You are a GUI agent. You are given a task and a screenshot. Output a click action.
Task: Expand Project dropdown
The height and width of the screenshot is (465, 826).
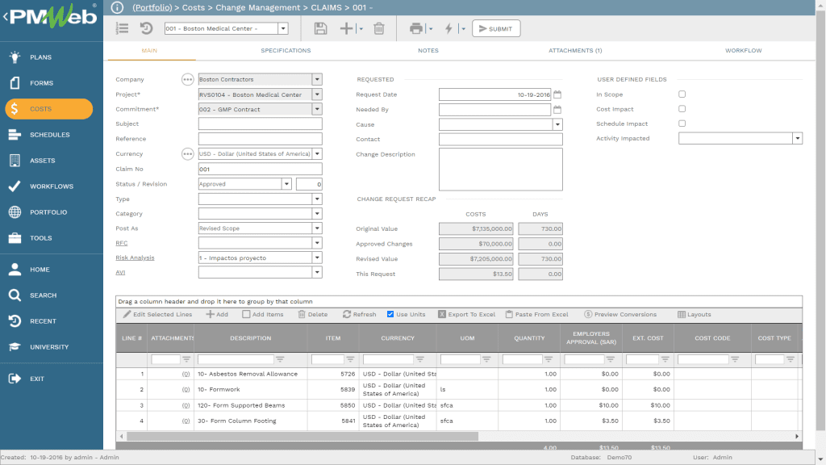pyautogui.click(x=316, y=94)
